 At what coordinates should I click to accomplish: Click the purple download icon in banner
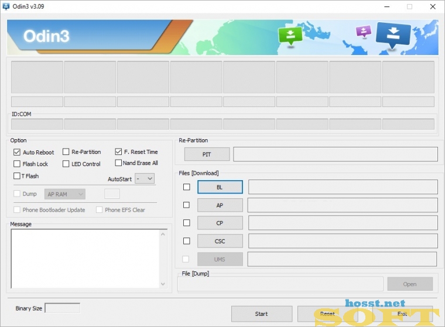[364, 32]
